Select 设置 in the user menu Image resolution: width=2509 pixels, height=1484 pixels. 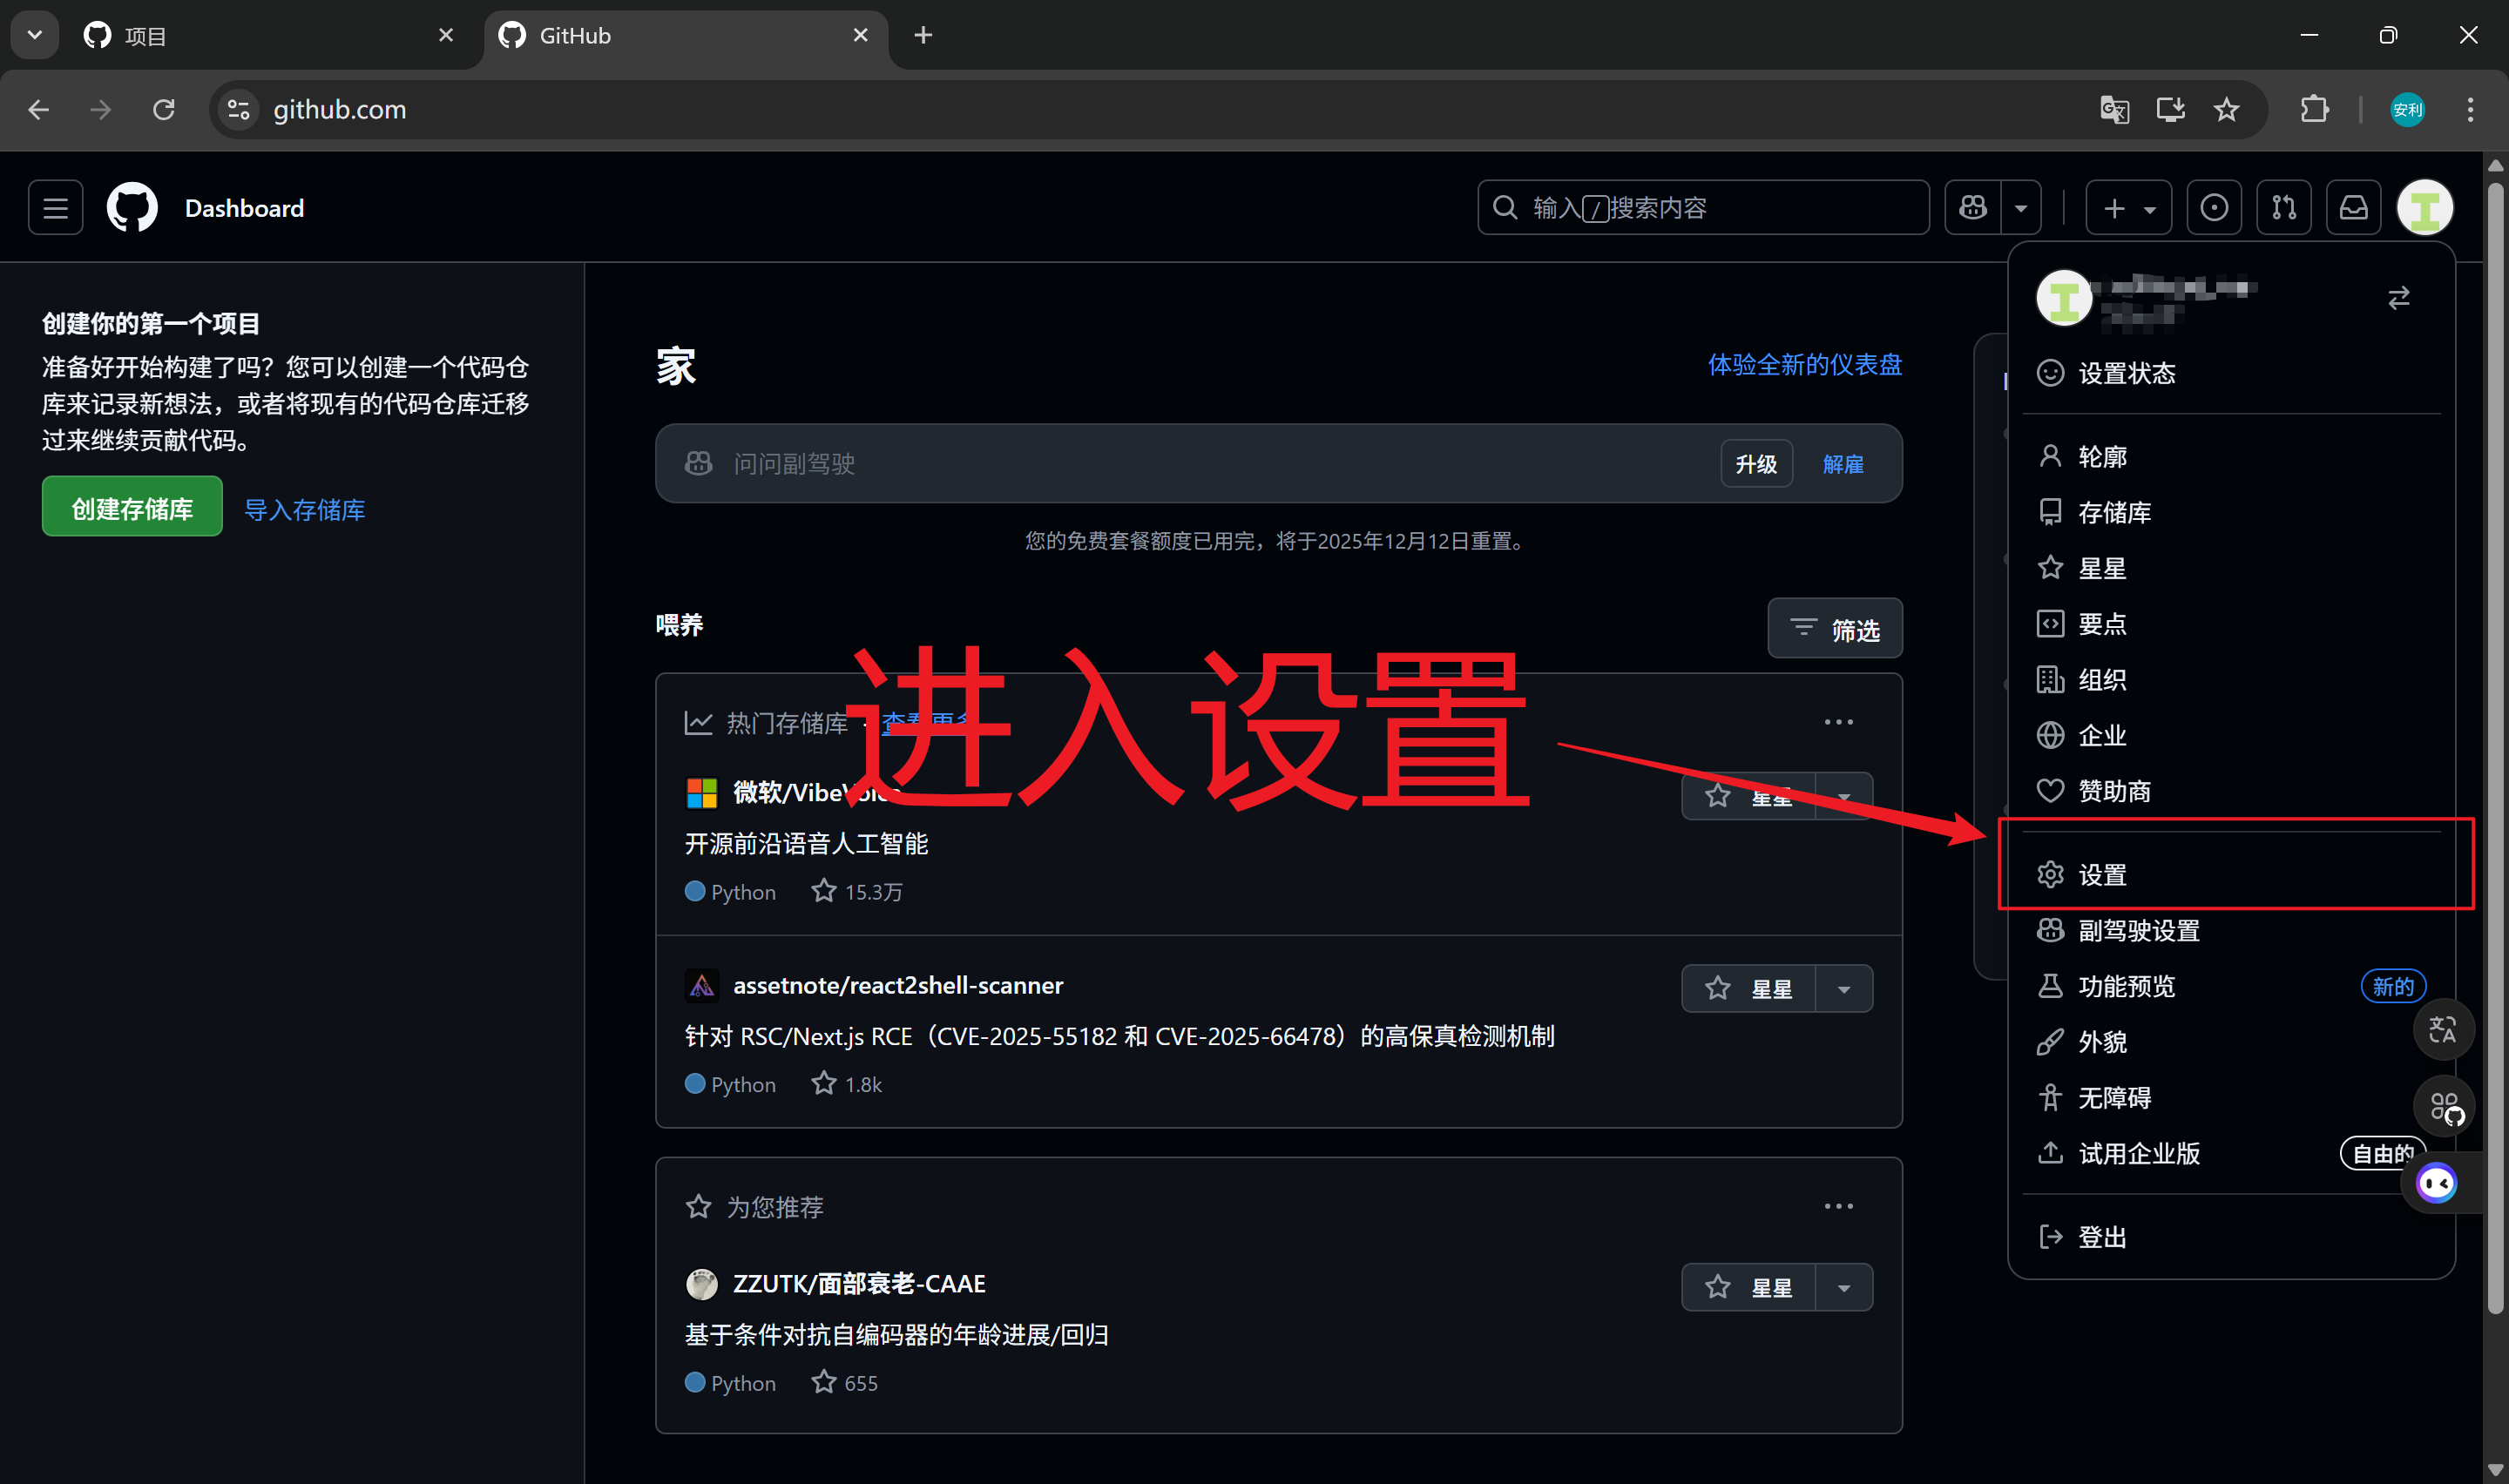[2102, 875]
